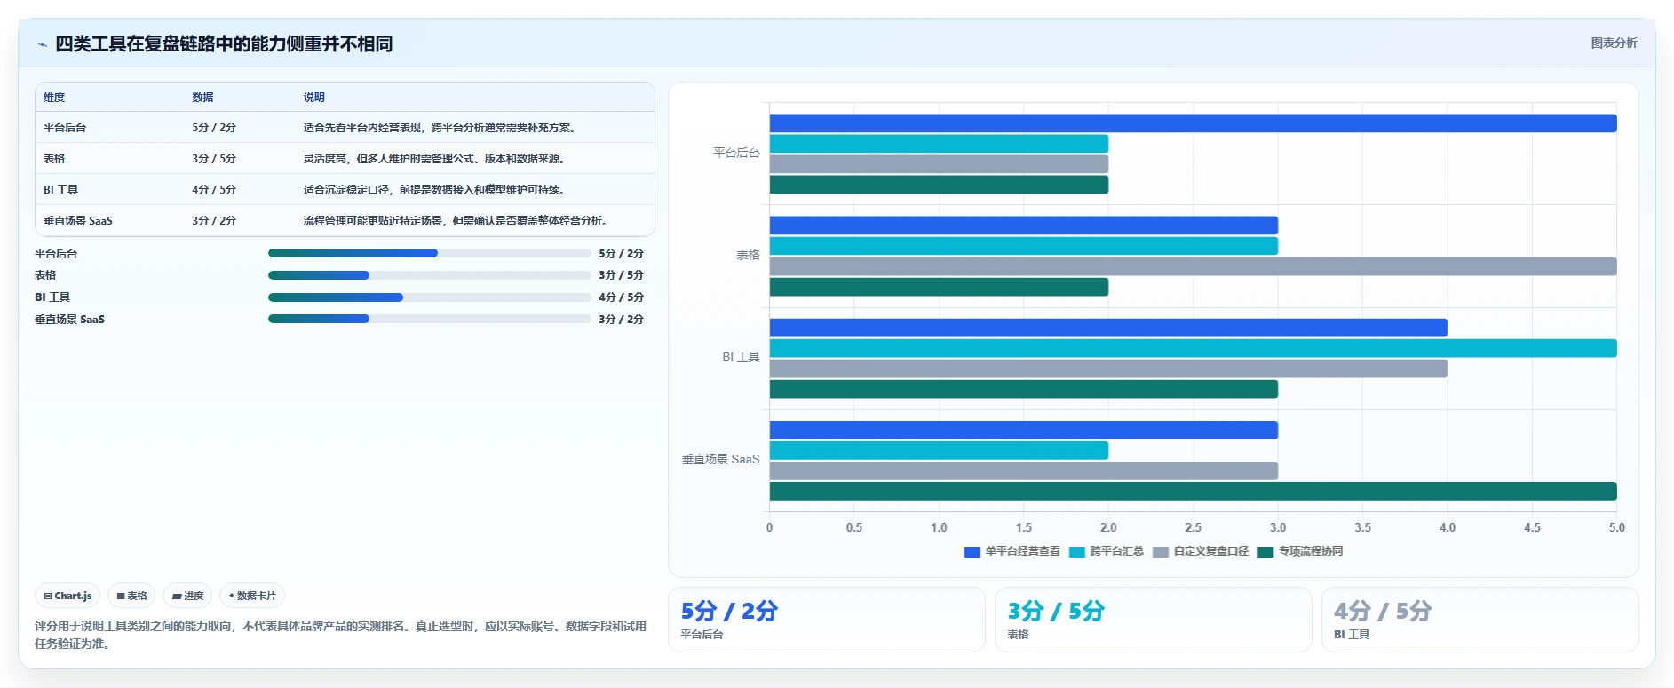The width and height of the screenshot is (1674, 688).
Task: Click the dark green 表格 bar in the chart
Action: tap(939, 287)
